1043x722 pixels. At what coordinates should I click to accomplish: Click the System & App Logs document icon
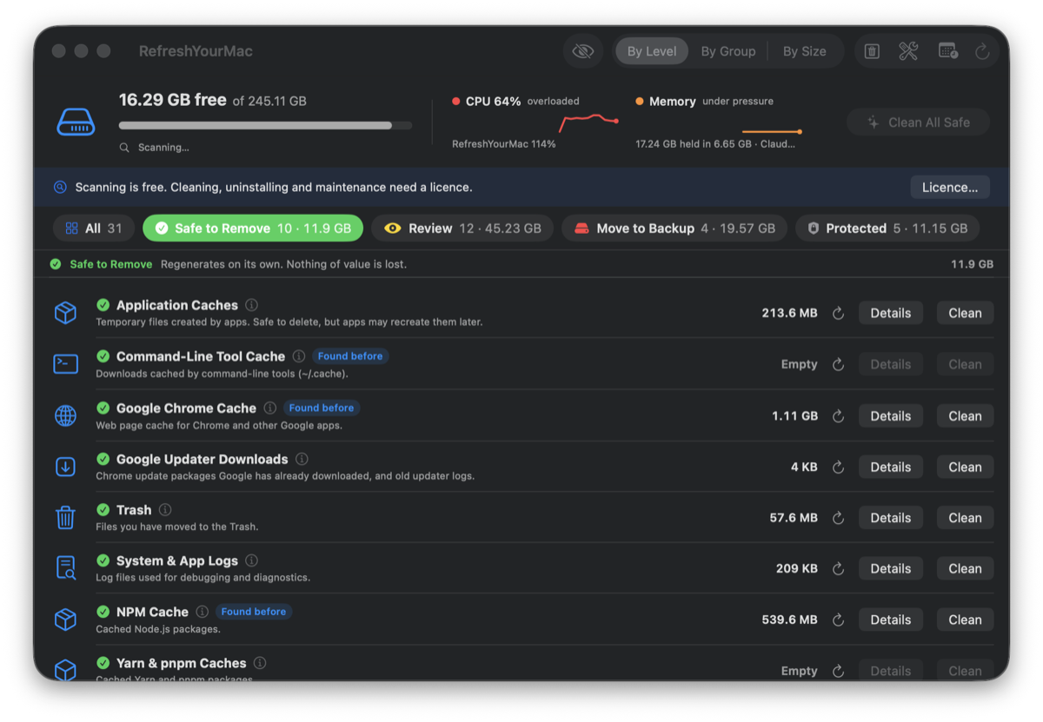coord(65,568)
